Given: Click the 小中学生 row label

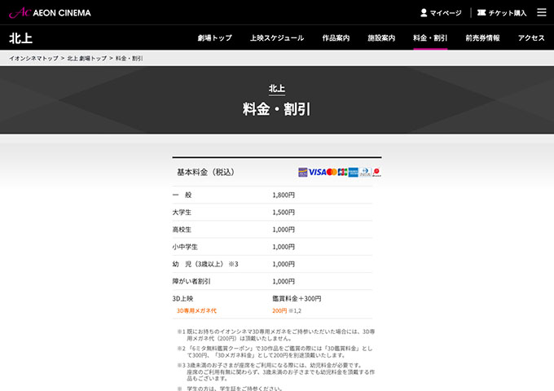Looking at the screenshot, I should [185, 247].
